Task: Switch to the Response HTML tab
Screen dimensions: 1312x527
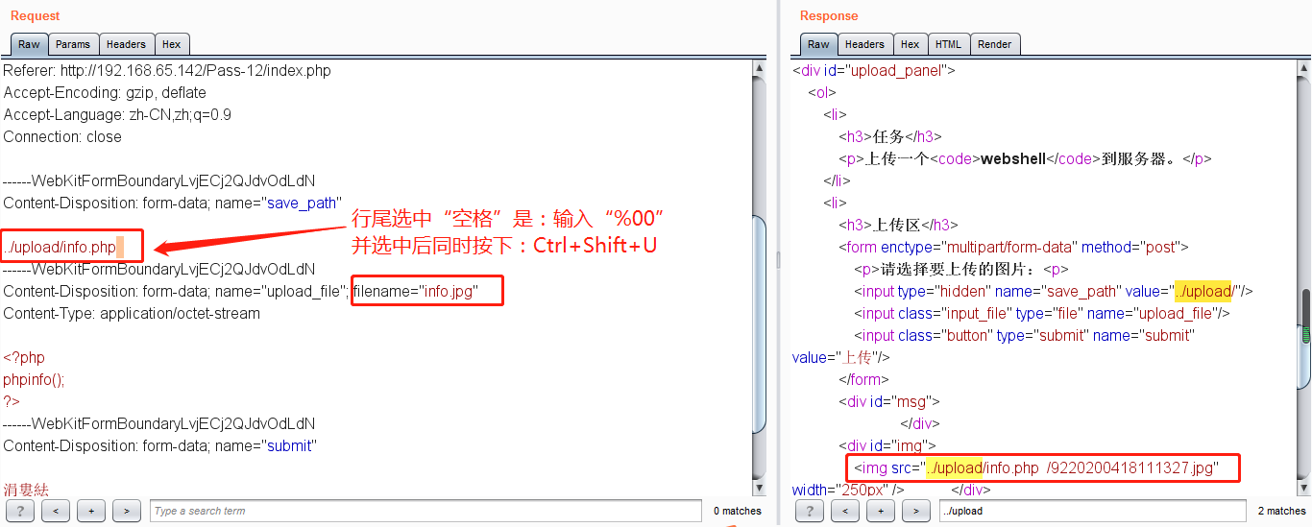Action: (949, 44)
